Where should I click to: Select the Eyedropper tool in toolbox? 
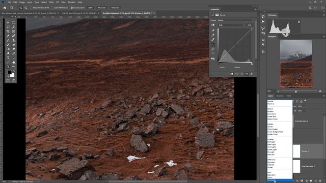tap(8, 36)
